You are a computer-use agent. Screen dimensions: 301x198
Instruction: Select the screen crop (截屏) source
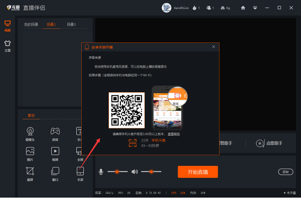(x=30, y=173)
